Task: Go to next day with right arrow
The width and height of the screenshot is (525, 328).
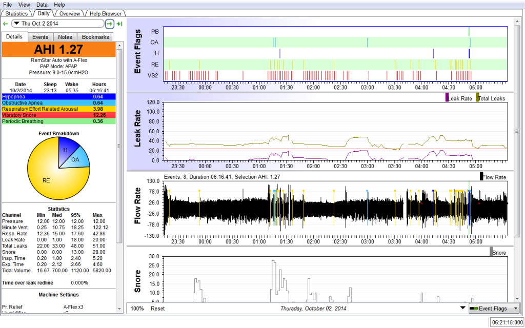Action: click(x=110, y=24)
